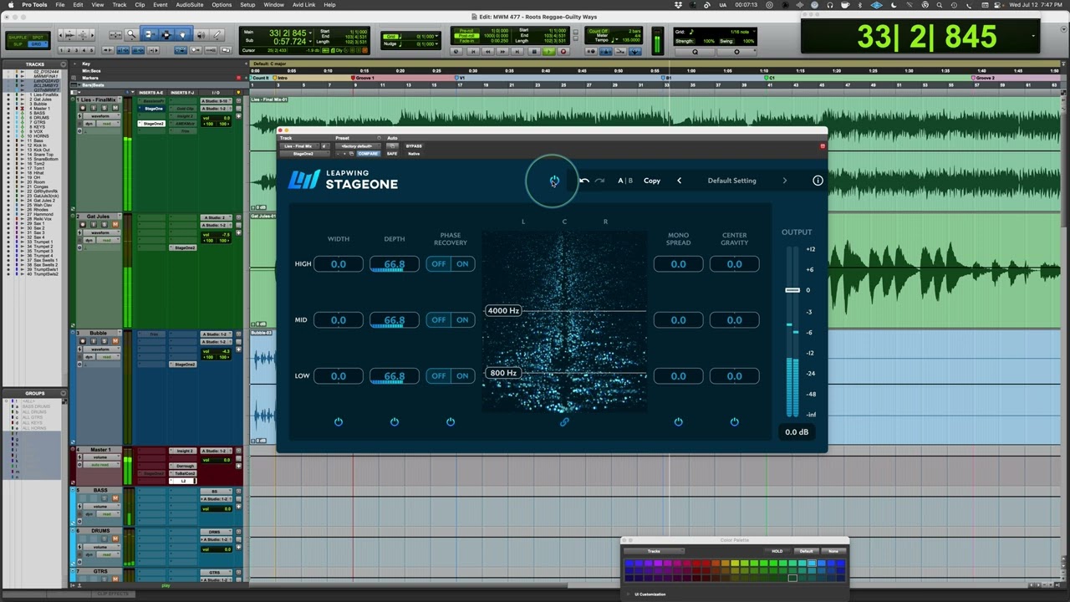Open the StageOne info icon
The height and width of the screenshot is (602, 1070).
[818, 181]
